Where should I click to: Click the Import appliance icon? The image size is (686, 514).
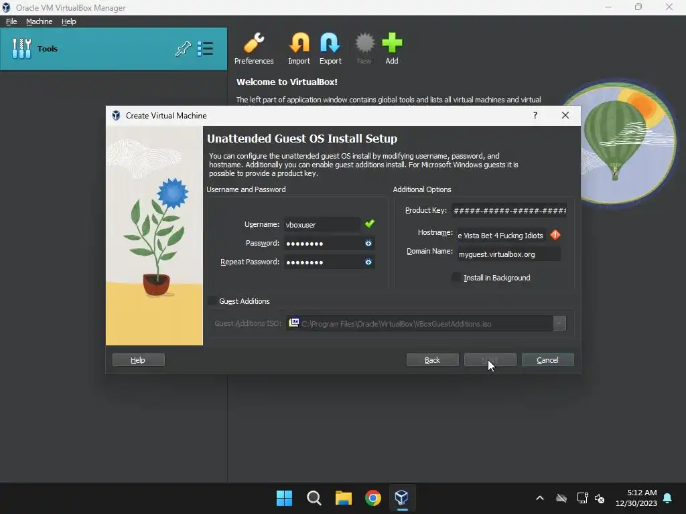(x=299, y=48)
